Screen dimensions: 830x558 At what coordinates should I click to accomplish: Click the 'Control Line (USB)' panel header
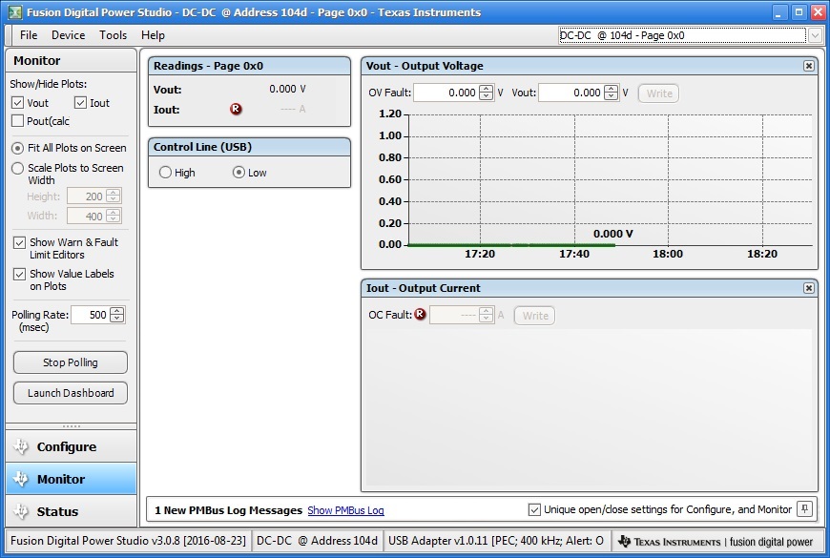[249, 147]
